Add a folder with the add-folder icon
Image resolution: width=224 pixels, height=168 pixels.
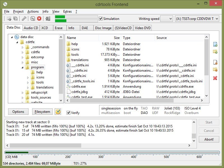tap(215, 52)
